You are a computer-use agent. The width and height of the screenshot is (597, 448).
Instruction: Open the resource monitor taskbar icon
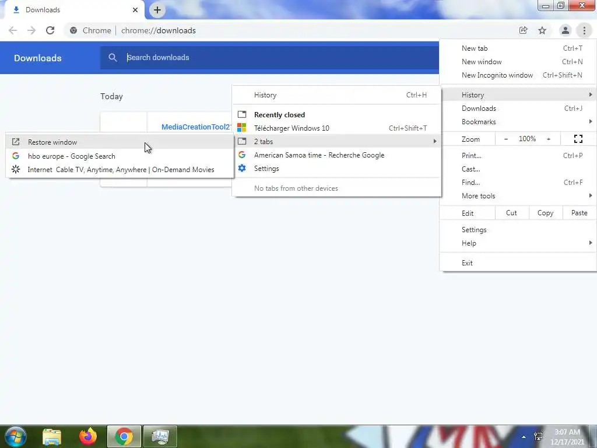tap(160, 436)
